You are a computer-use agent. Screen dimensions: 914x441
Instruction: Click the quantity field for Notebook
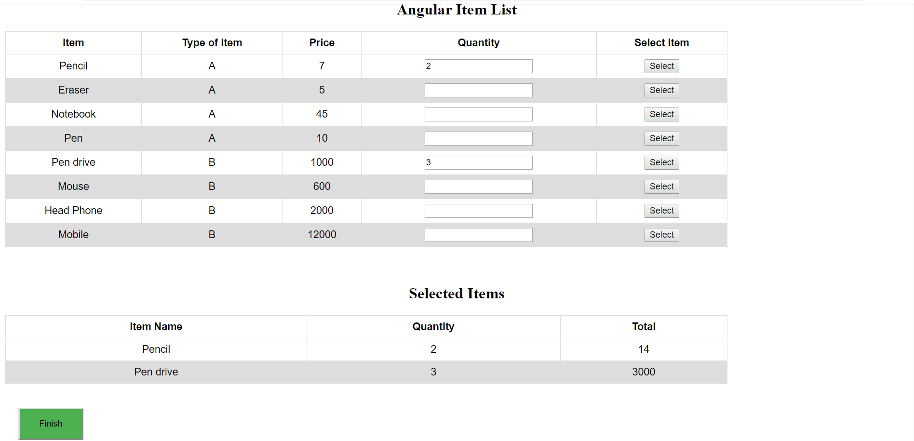pos(478,114)
